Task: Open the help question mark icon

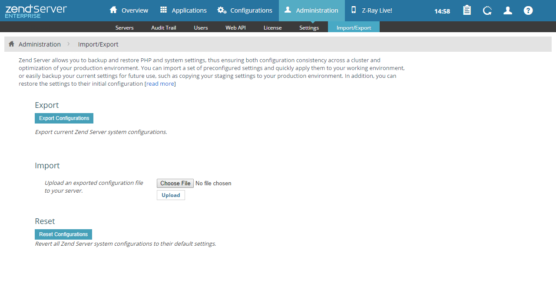Action: coord(528,10)
